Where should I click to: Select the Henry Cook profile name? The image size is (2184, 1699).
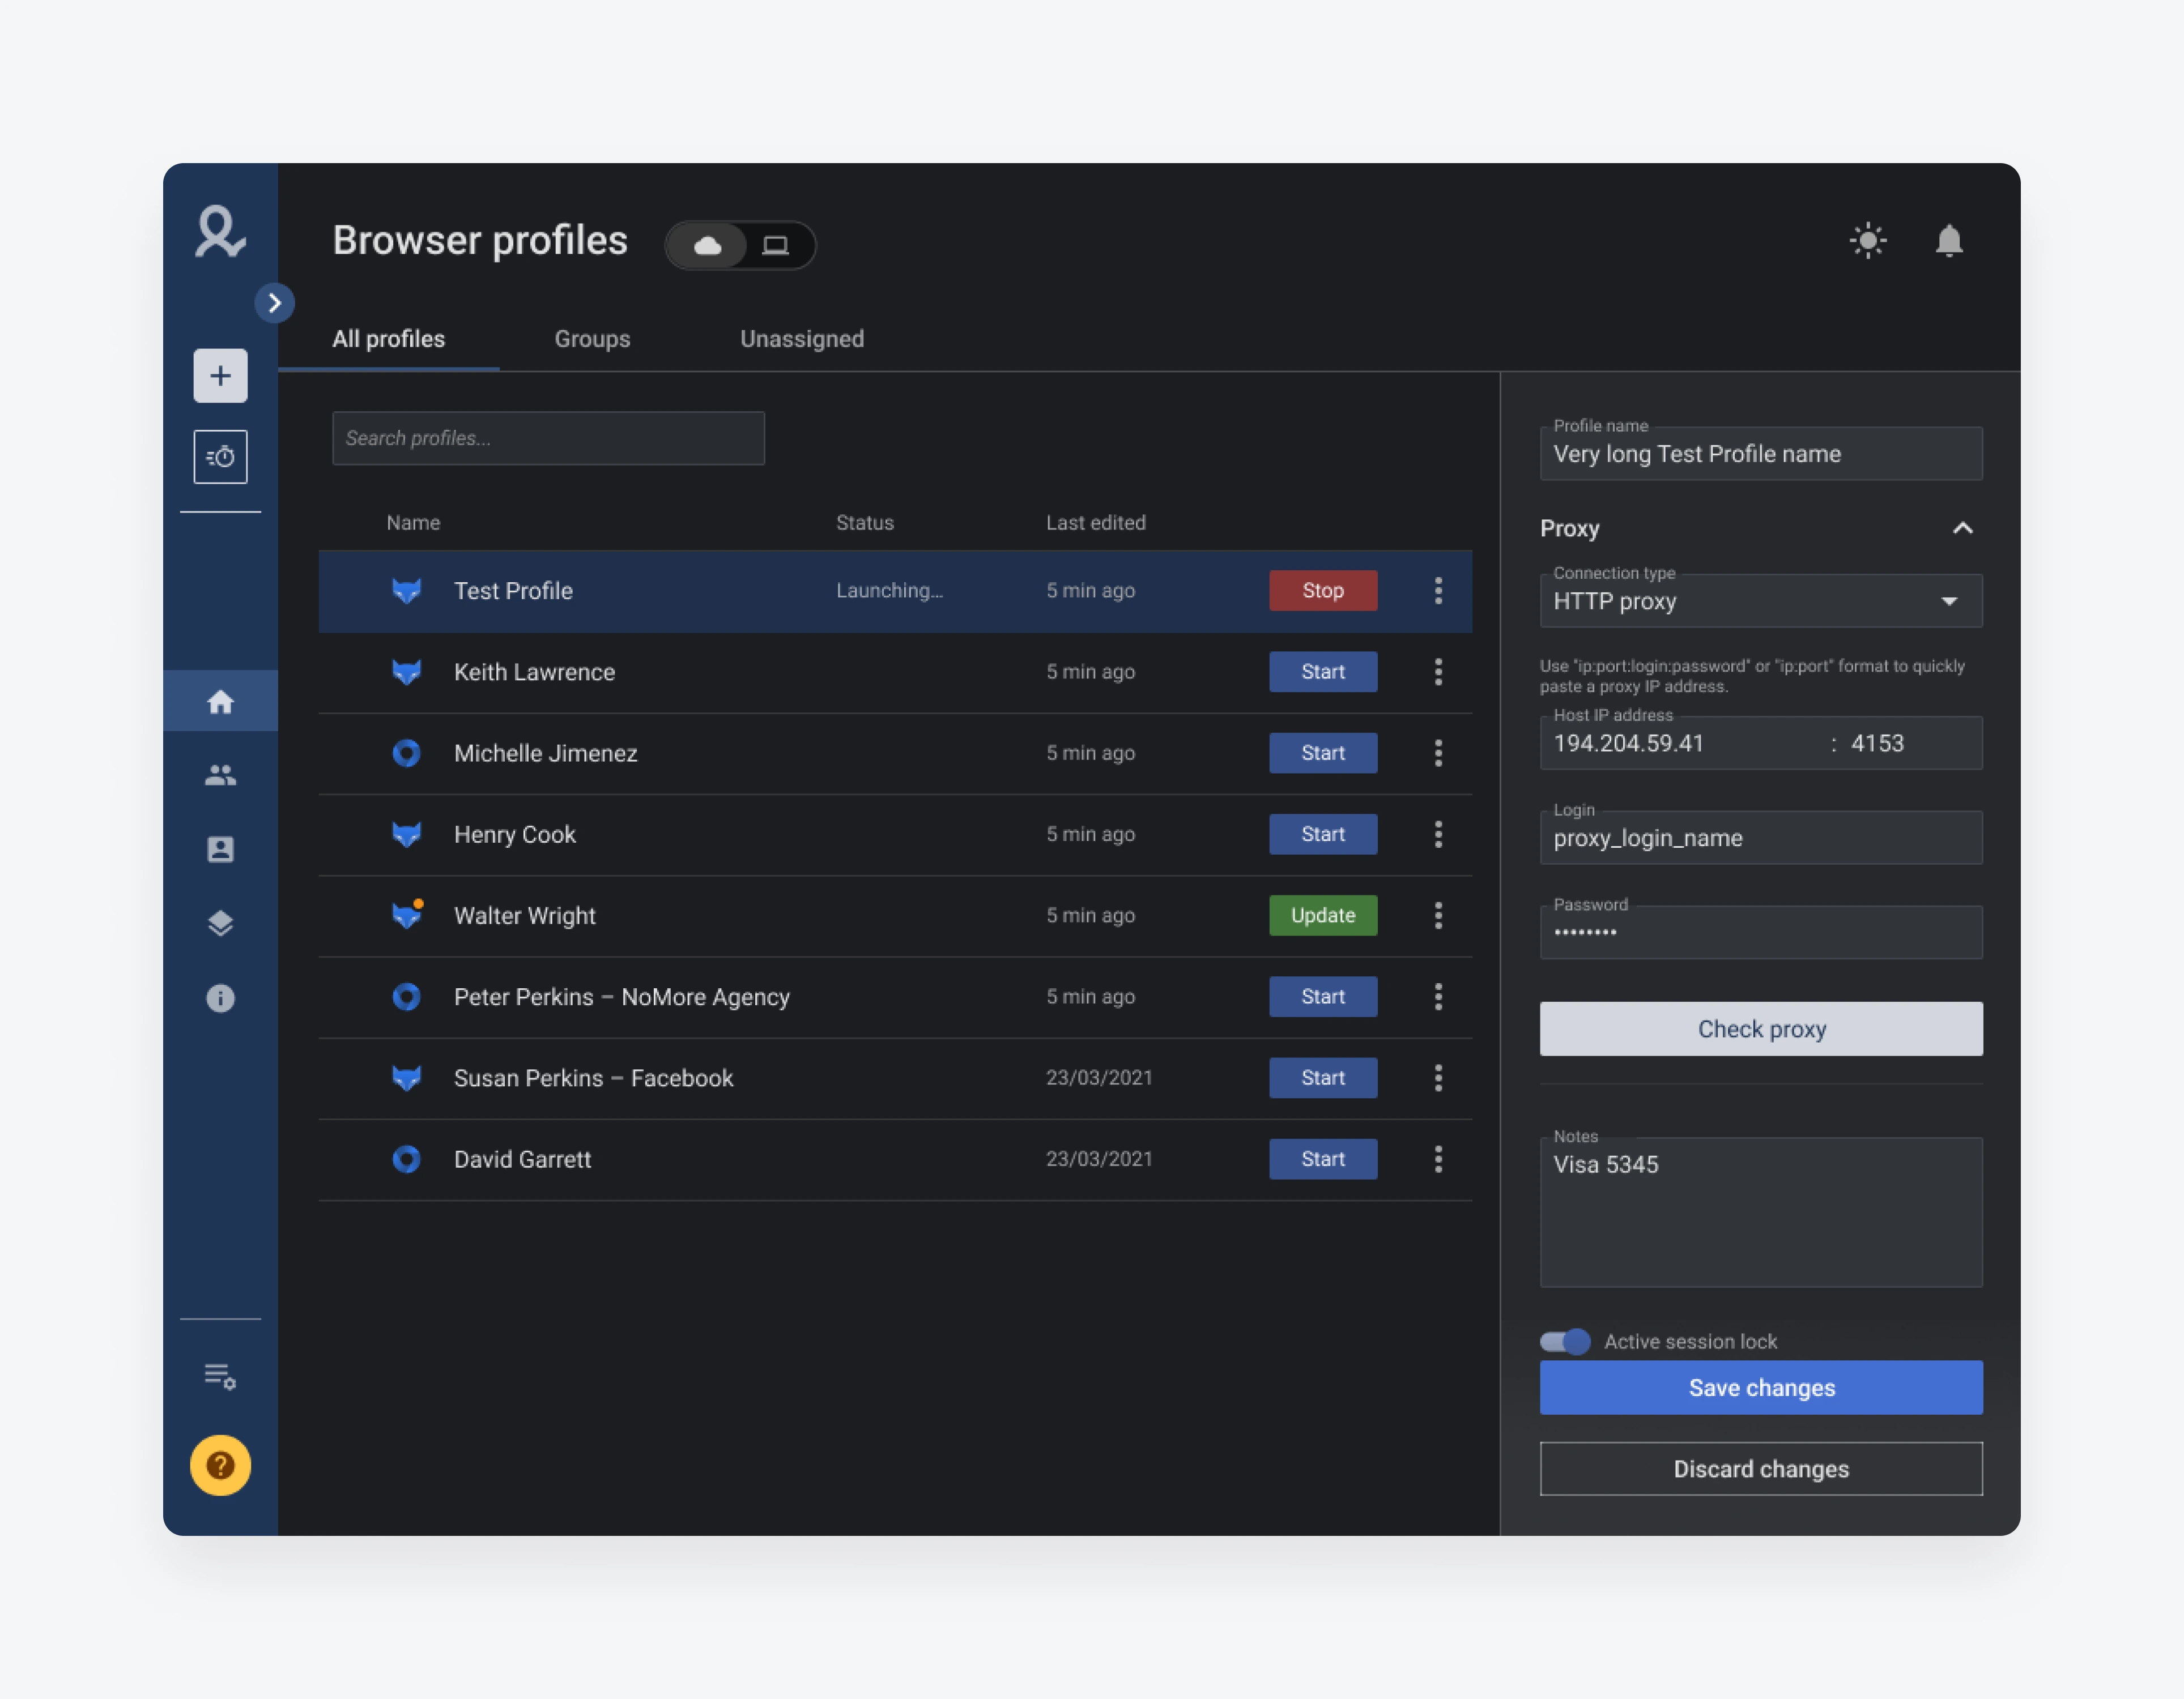coord(515,835)
